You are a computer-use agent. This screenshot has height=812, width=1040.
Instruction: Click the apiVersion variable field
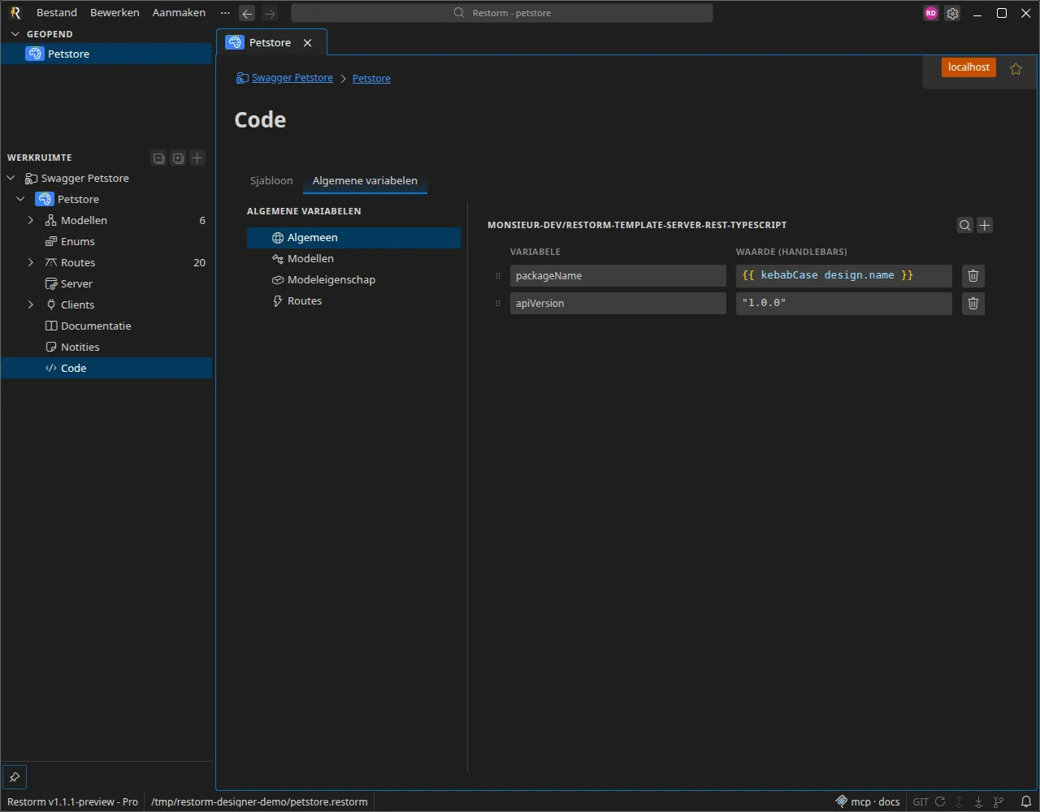pyautogui.click(x=617, y=304)
